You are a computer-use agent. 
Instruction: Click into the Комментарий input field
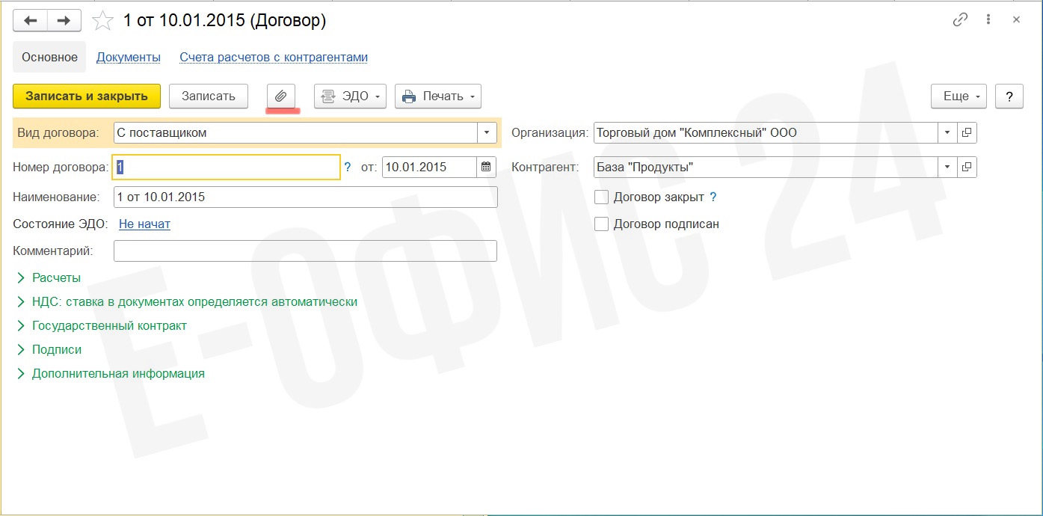coord(305,251)
